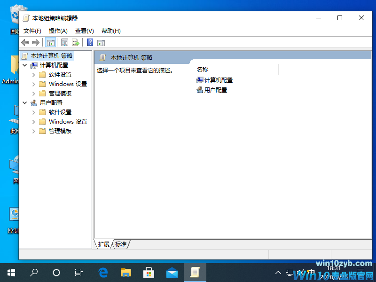Switch to the 标准 tab
This screenshot has height=282, width=376.
click(121, 244)
